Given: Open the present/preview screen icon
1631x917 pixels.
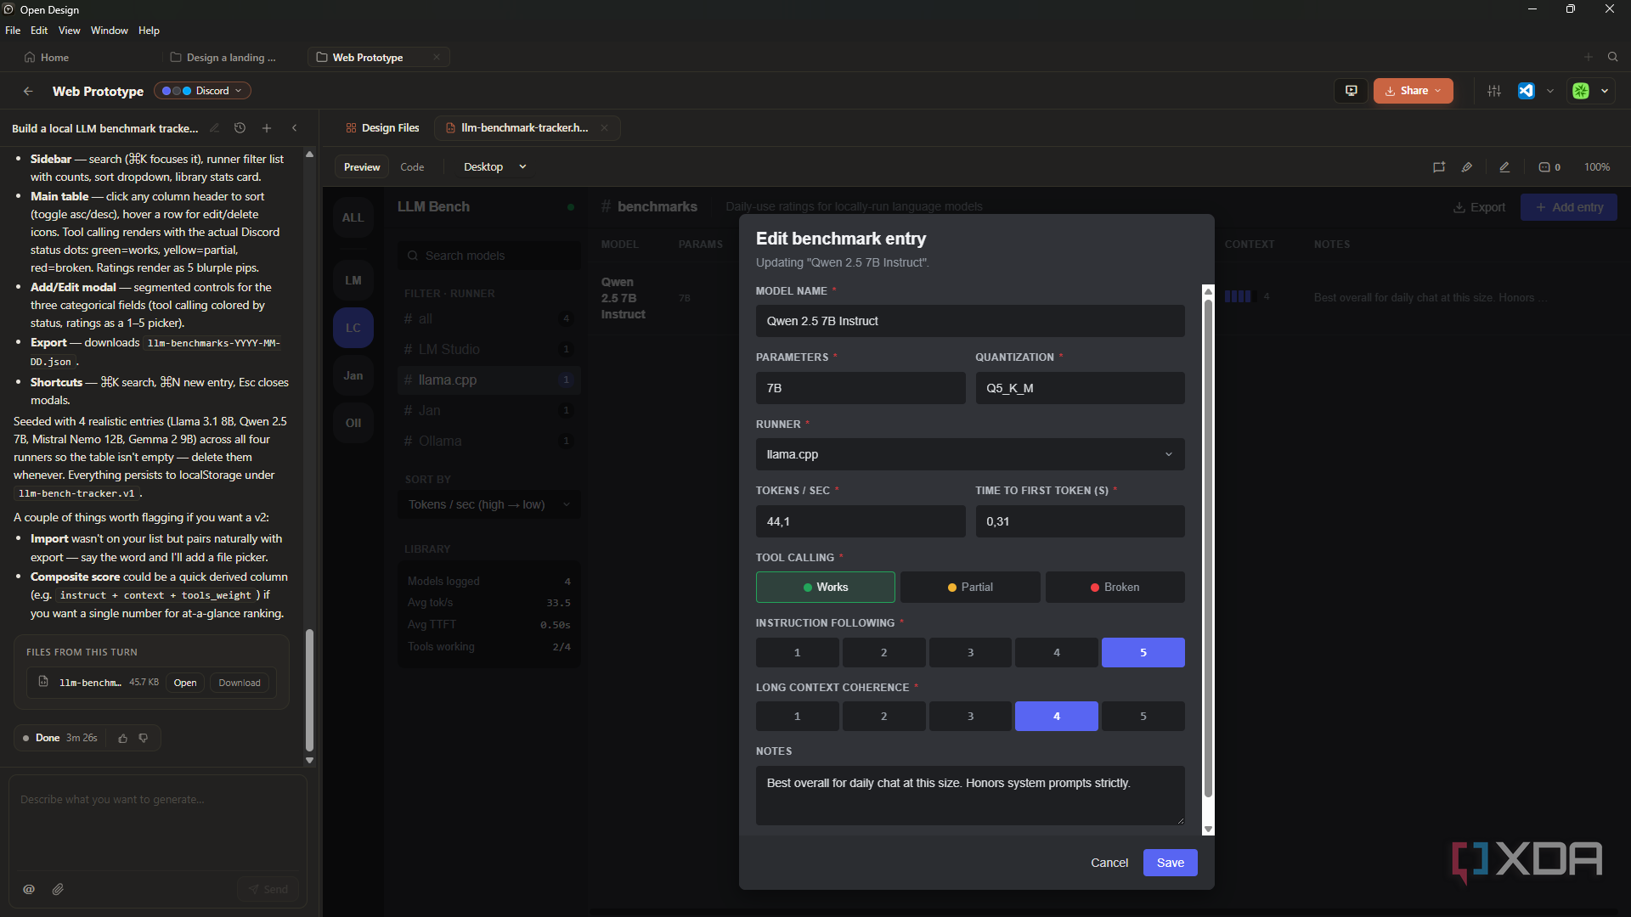Looking at the screenshot, I should tap(1351, 91).
